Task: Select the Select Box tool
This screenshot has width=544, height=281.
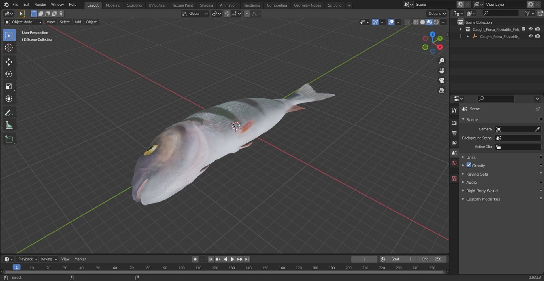Action: [9, 35]
